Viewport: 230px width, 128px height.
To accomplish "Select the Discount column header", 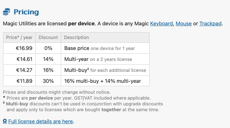I will click(48, 38).
